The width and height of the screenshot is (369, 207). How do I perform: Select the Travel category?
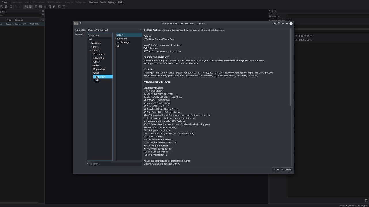[96, 80]
